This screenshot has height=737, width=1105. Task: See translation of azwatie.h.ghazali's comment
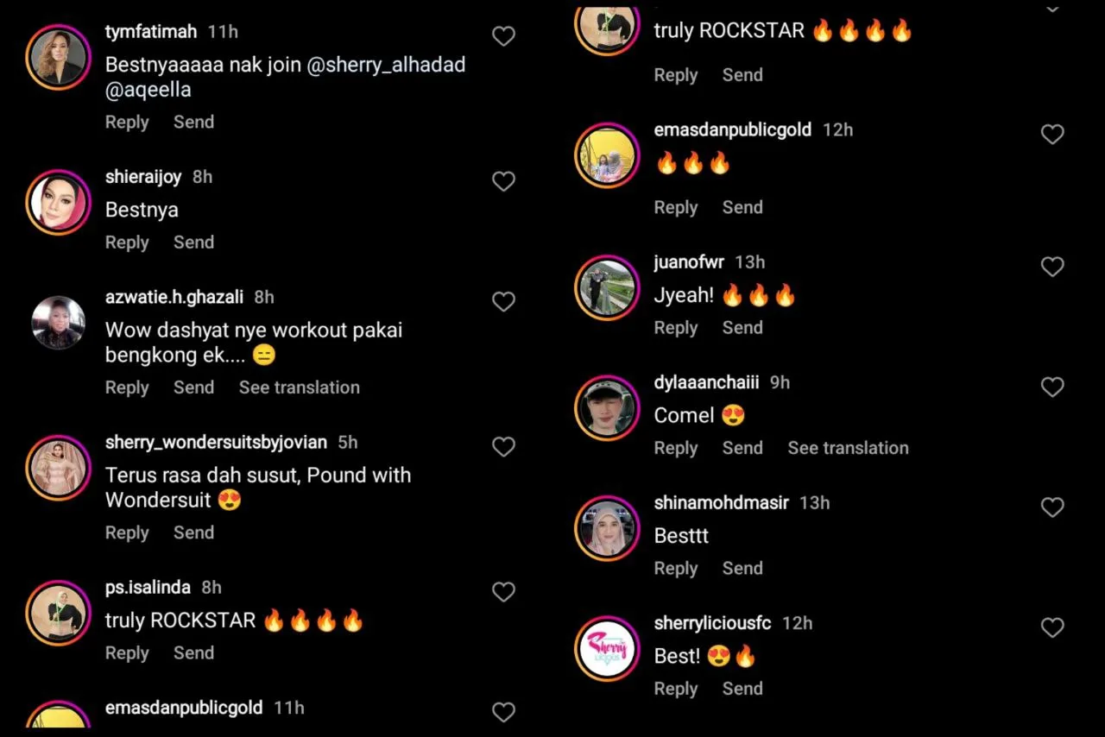pyautogui.click(x=300, y=387)
